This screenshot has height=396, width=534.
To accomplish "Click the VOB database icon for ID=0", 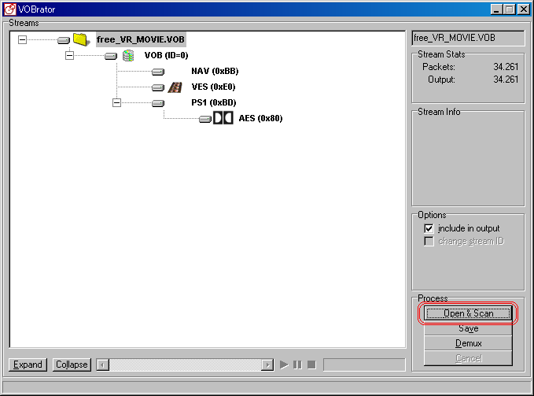I will [128, 56].
